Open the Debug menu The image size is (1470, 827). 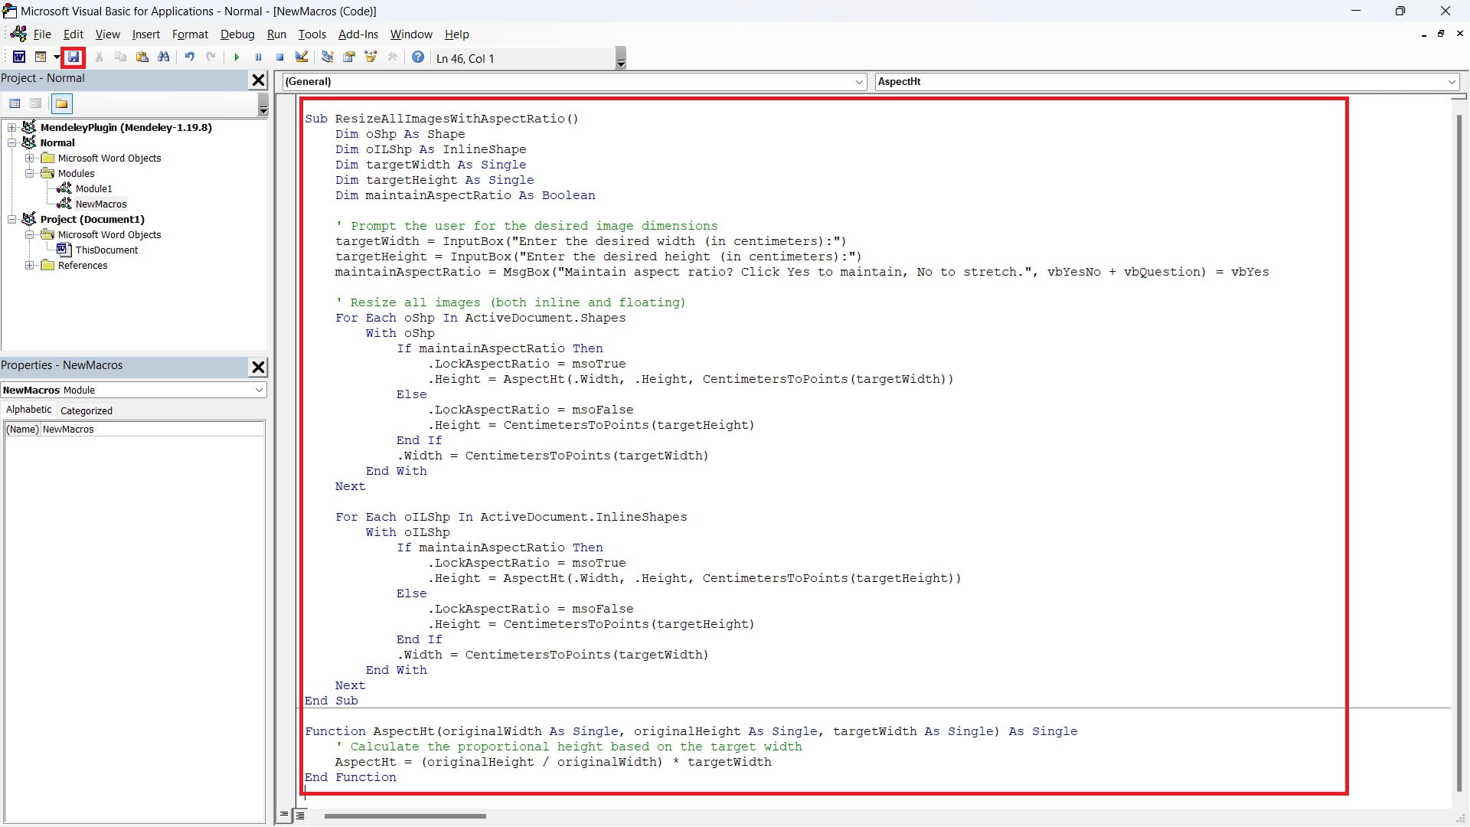(237, 34)
